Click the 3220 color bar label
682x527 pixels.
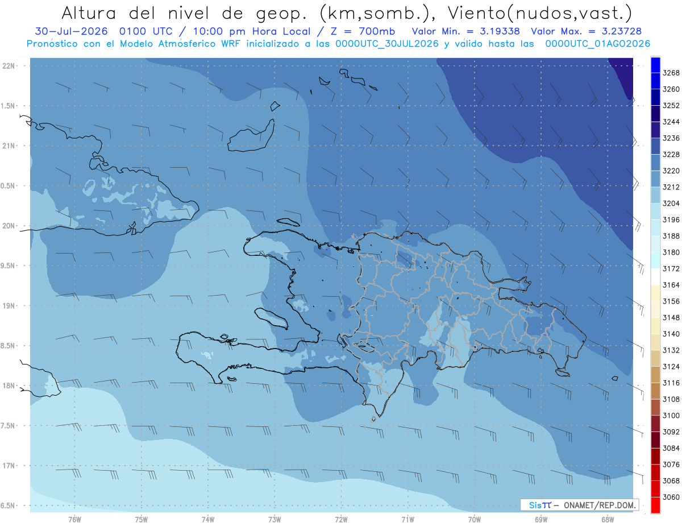click(x=671, y=171)
